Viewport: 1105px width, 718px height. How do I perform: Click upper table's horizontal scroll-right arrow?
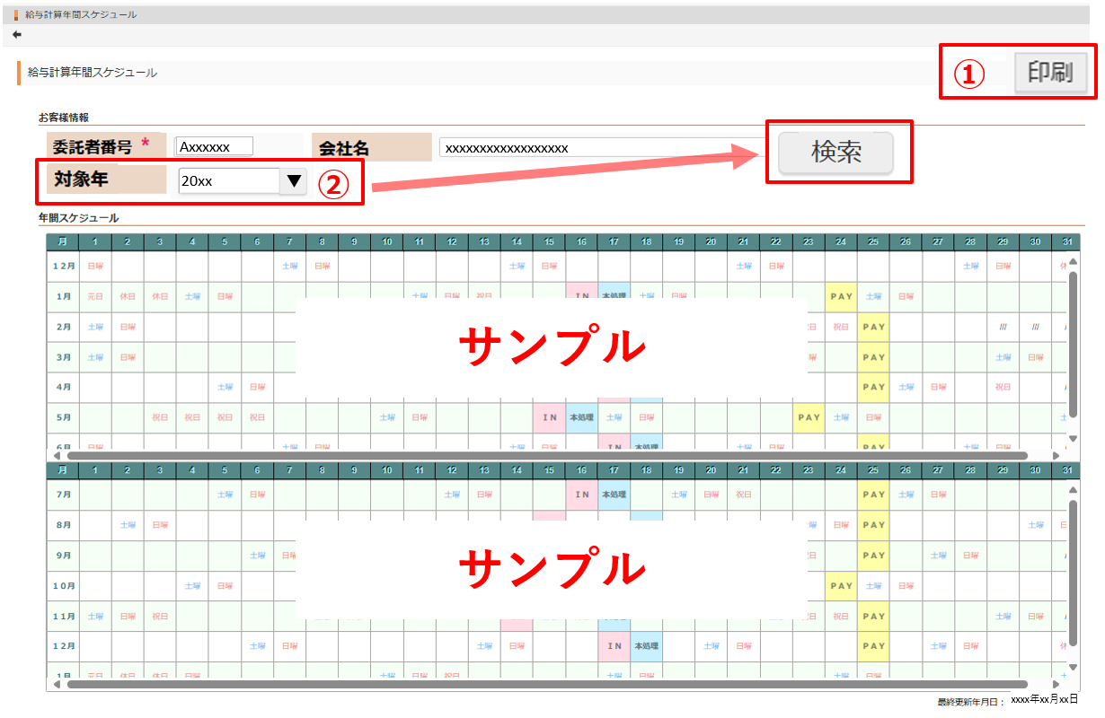click(1056, 455)
